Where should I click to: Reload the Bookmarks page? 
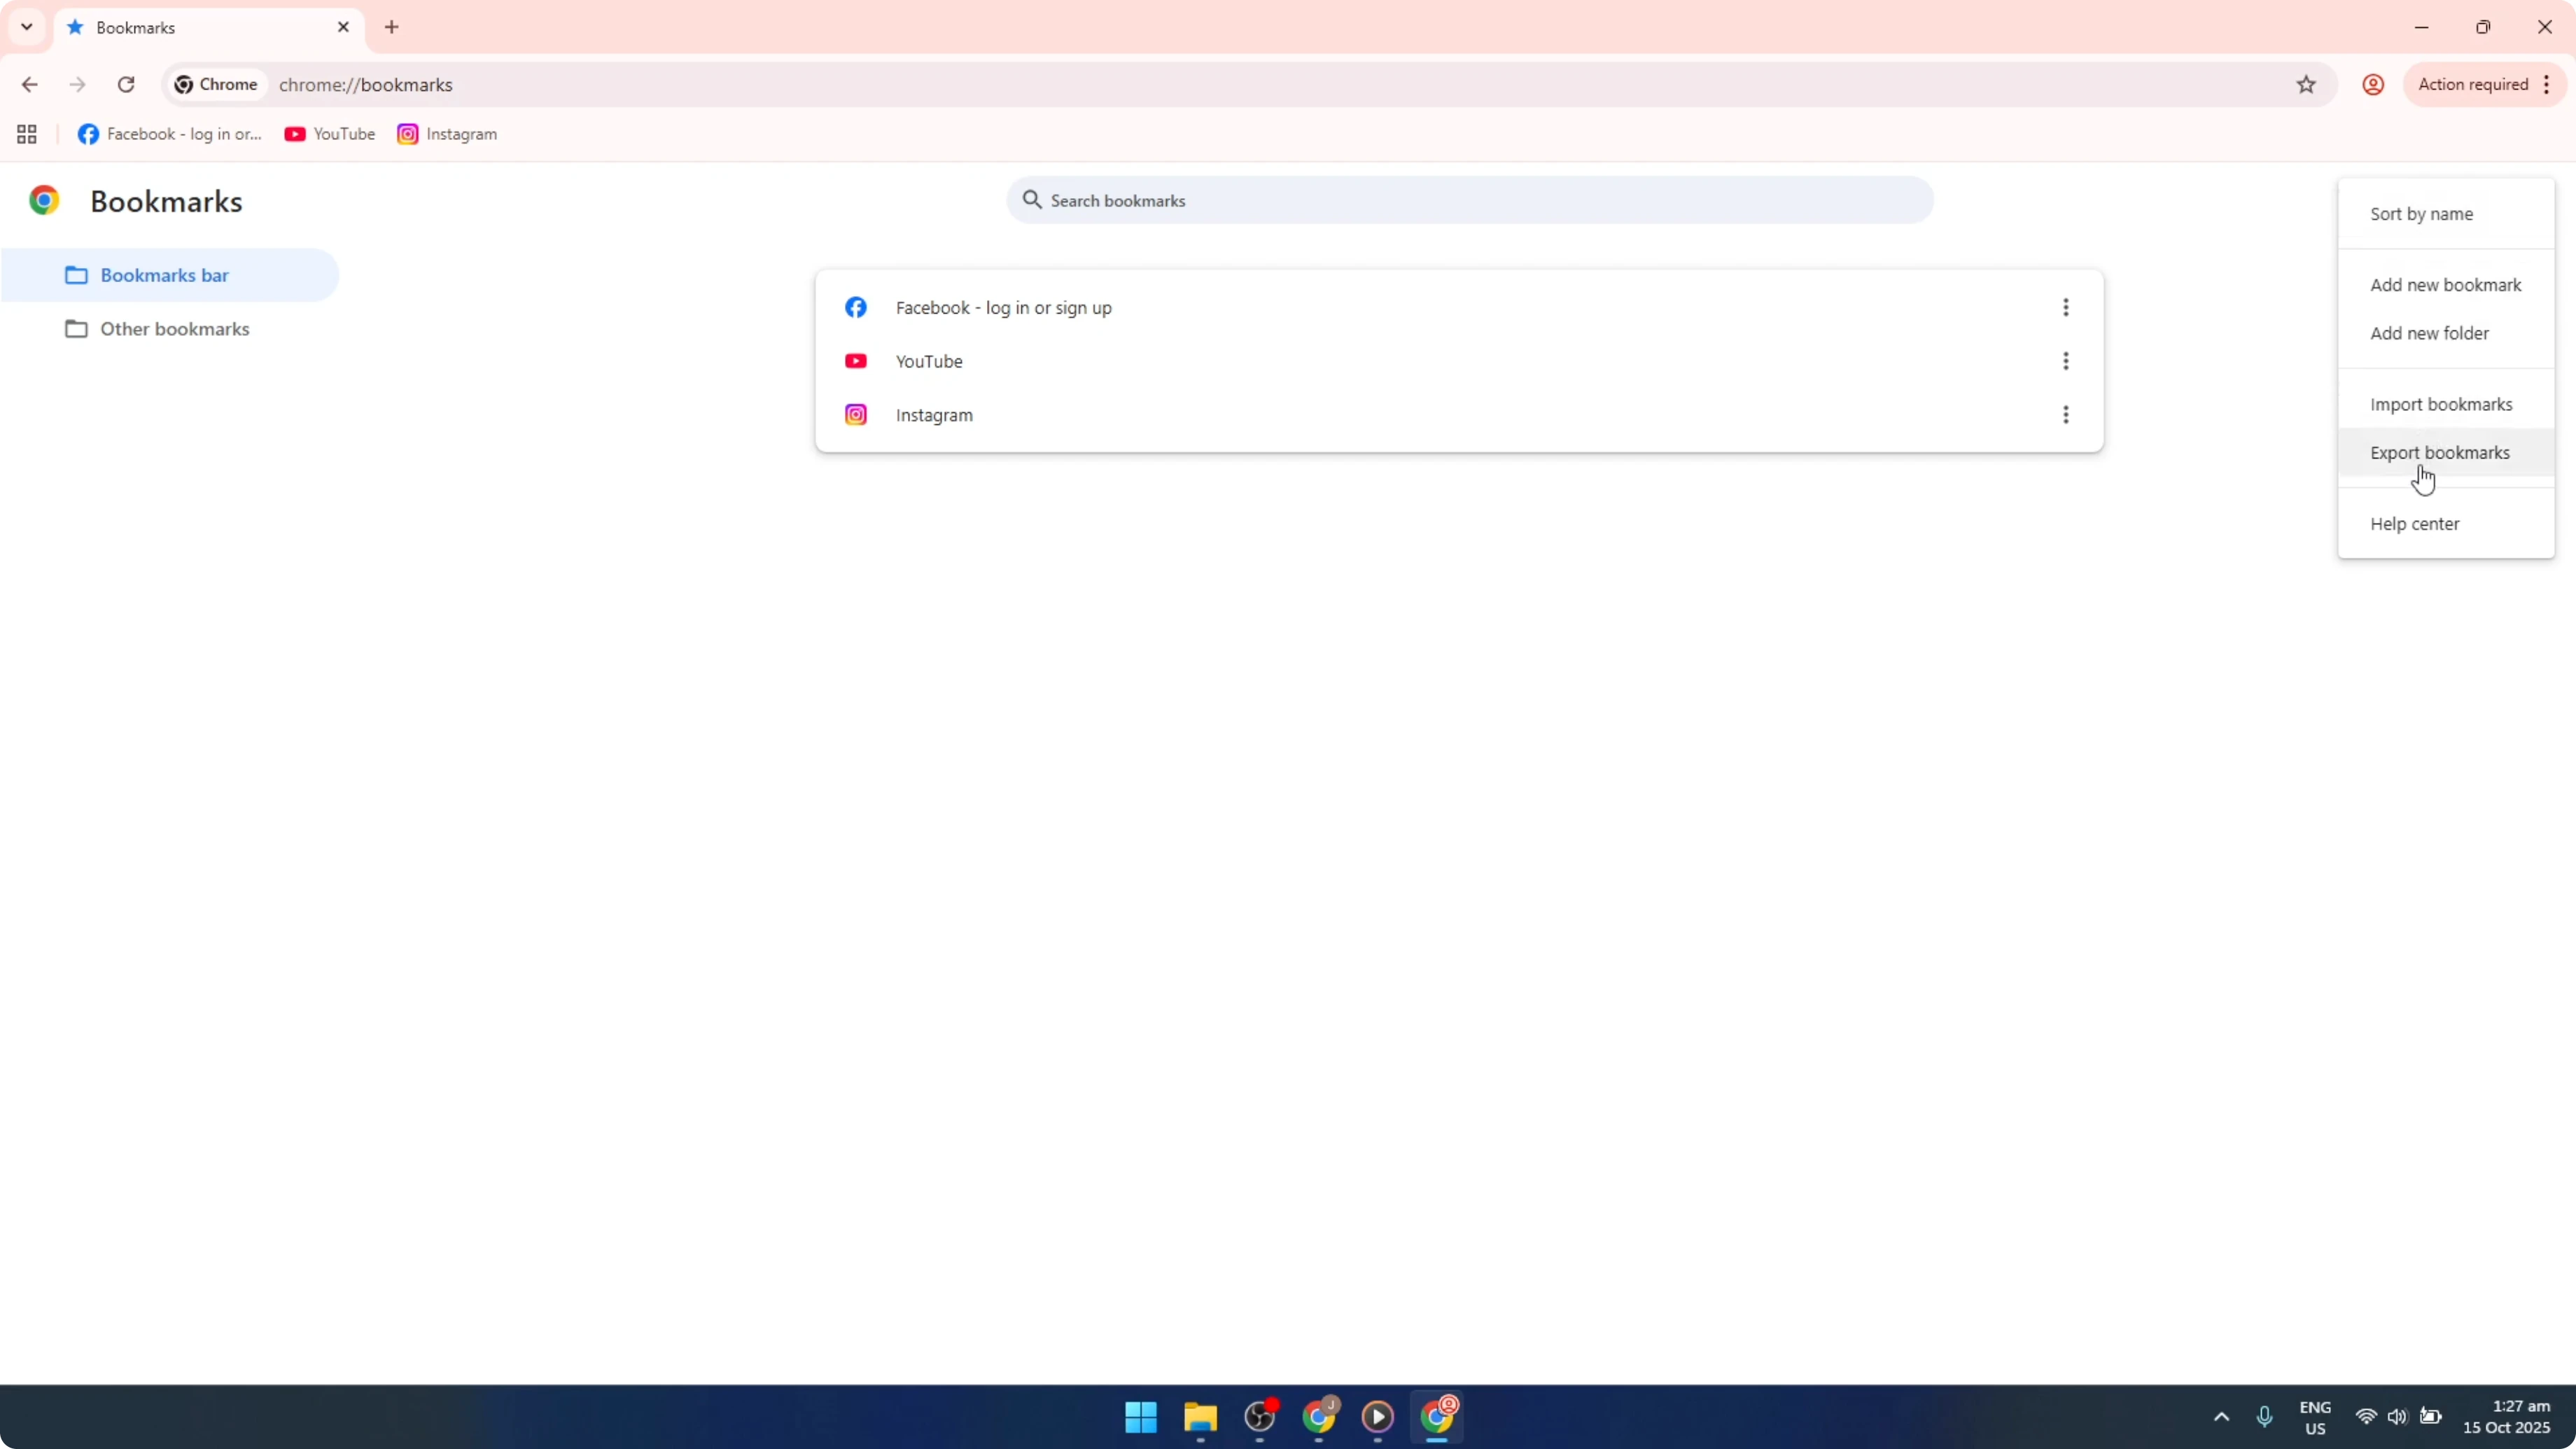(x=126, y=85)
